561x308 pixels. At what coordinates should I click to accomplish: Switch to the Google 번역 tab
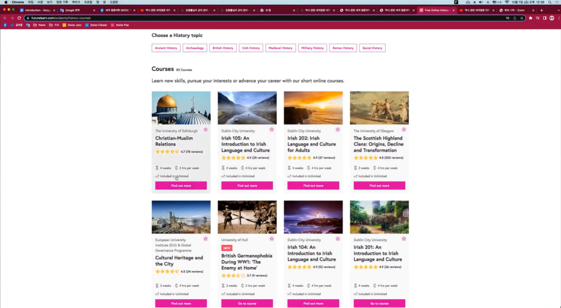point(77,10)
